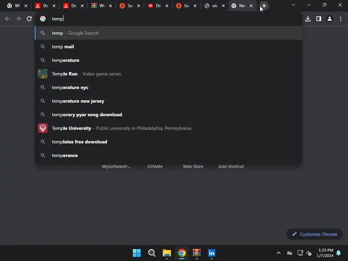This screenshot has width=348, height=261.
Task: Open the clock showing 1:23 PM
Action: [x=325, y=253]
